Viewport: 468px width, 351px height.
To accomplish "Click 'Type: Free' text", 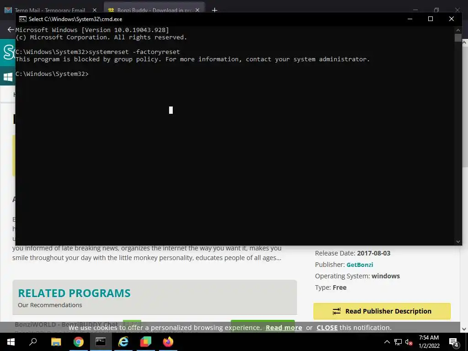I will [x=331, y=287].
